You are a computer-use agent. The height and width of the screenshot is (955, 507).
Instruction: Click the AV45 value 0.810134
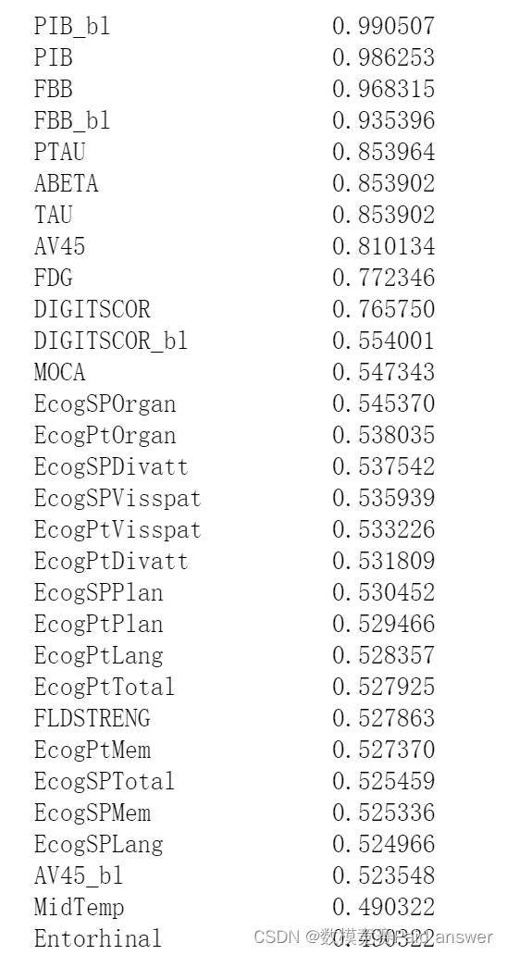click(x=383, y=246)
